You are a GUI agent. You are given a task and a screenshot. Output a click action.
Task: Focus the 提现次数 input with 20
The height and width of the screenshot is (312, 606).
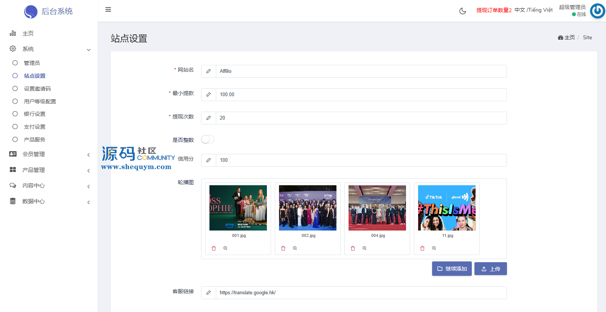[x=361, y=118]
